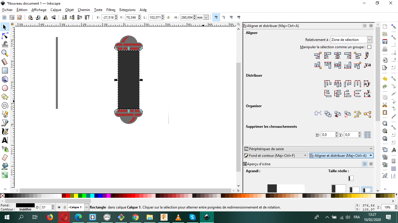Image resolution: width=398 pixels, height=223 pixels.
Task: Select the Zoom tool in toolbox
Action: 5,53
